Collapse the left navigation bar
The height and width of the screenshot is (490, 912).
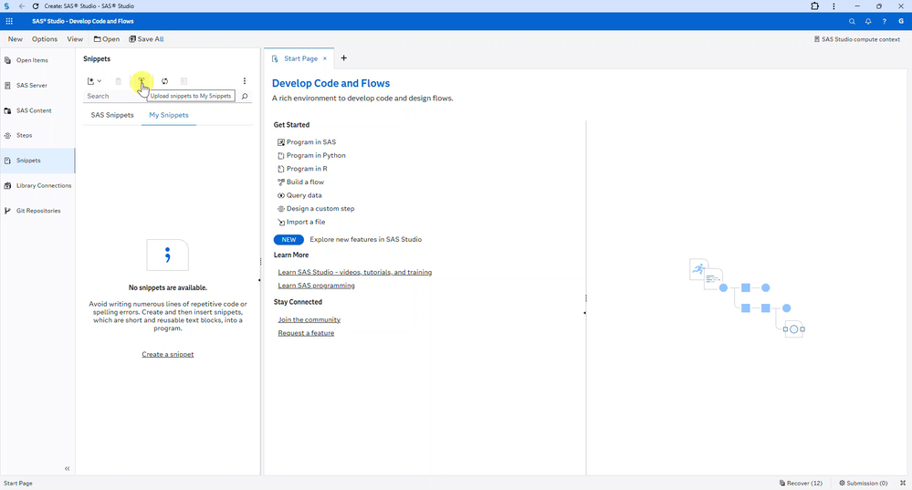pos(67,468)
